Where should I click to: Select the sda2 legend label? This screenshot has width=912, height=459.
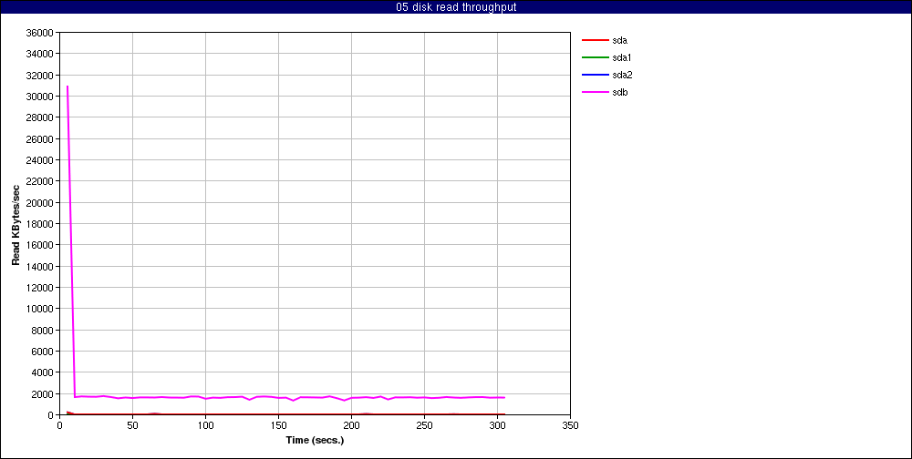[x=622, y=75]
